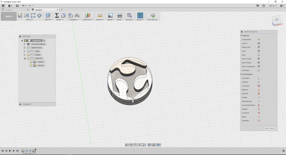
Task: Click the Pan hand icon in navigation bar
Action: 135,145
